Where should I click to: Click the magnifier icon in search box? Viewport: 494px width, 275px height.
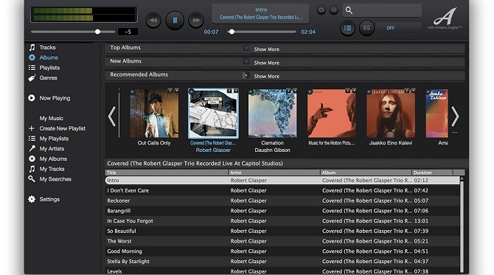pyautogui.click(x=349, y=10)
